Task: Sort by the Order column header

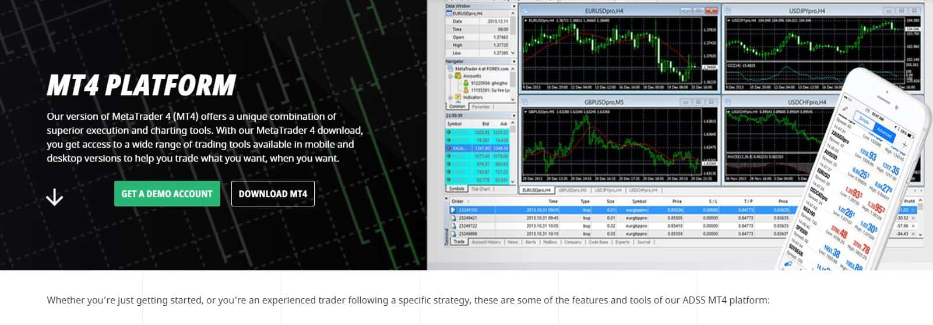Action: click(457, 201)
